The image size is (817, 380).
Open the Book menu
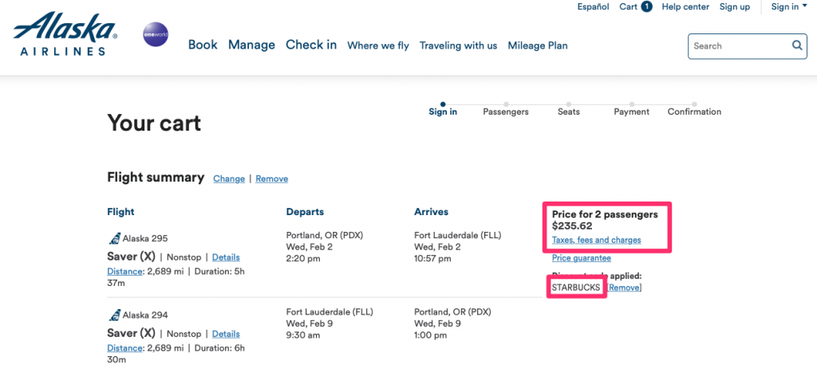[203, 45]
